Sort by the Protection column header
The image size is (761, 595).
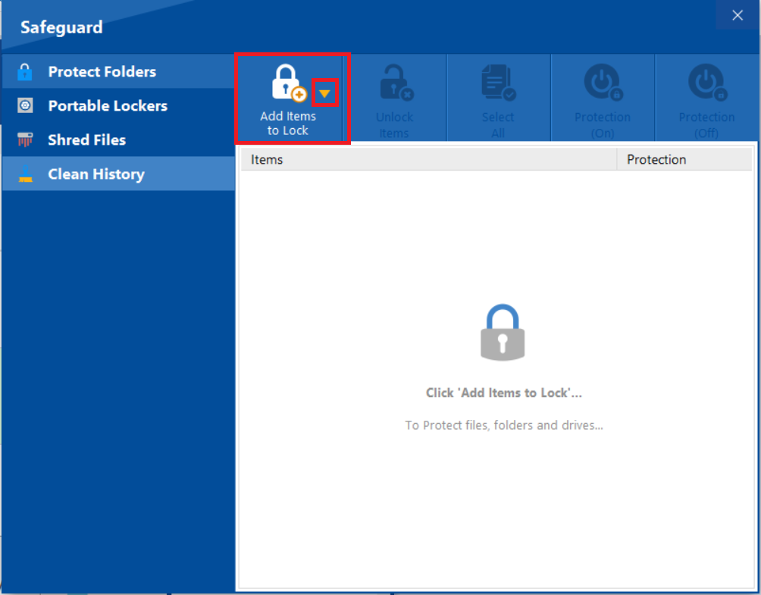click(x=684, y=160)
